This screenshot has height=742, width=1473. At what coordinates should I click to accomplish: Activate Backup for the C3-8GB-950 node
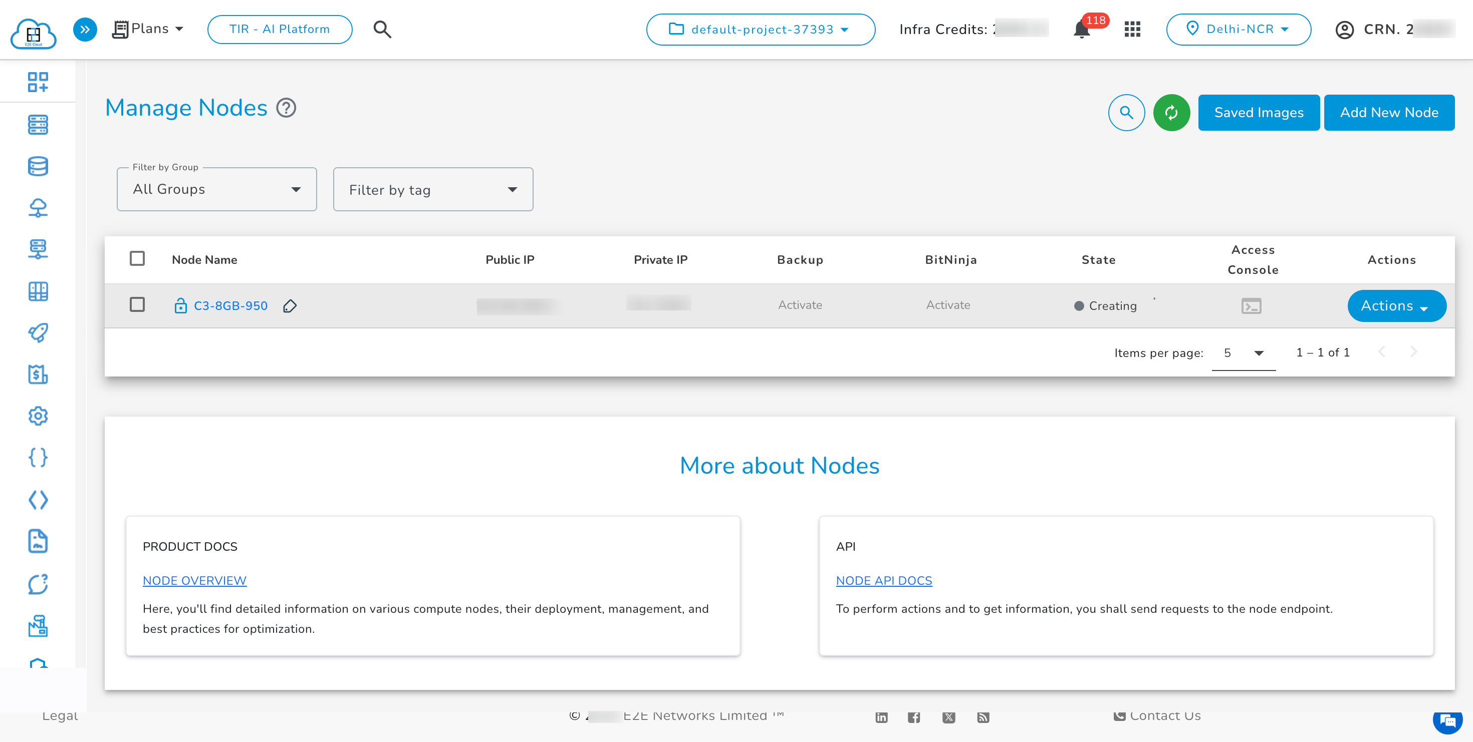pyautogui.click(x=800, y=305)
